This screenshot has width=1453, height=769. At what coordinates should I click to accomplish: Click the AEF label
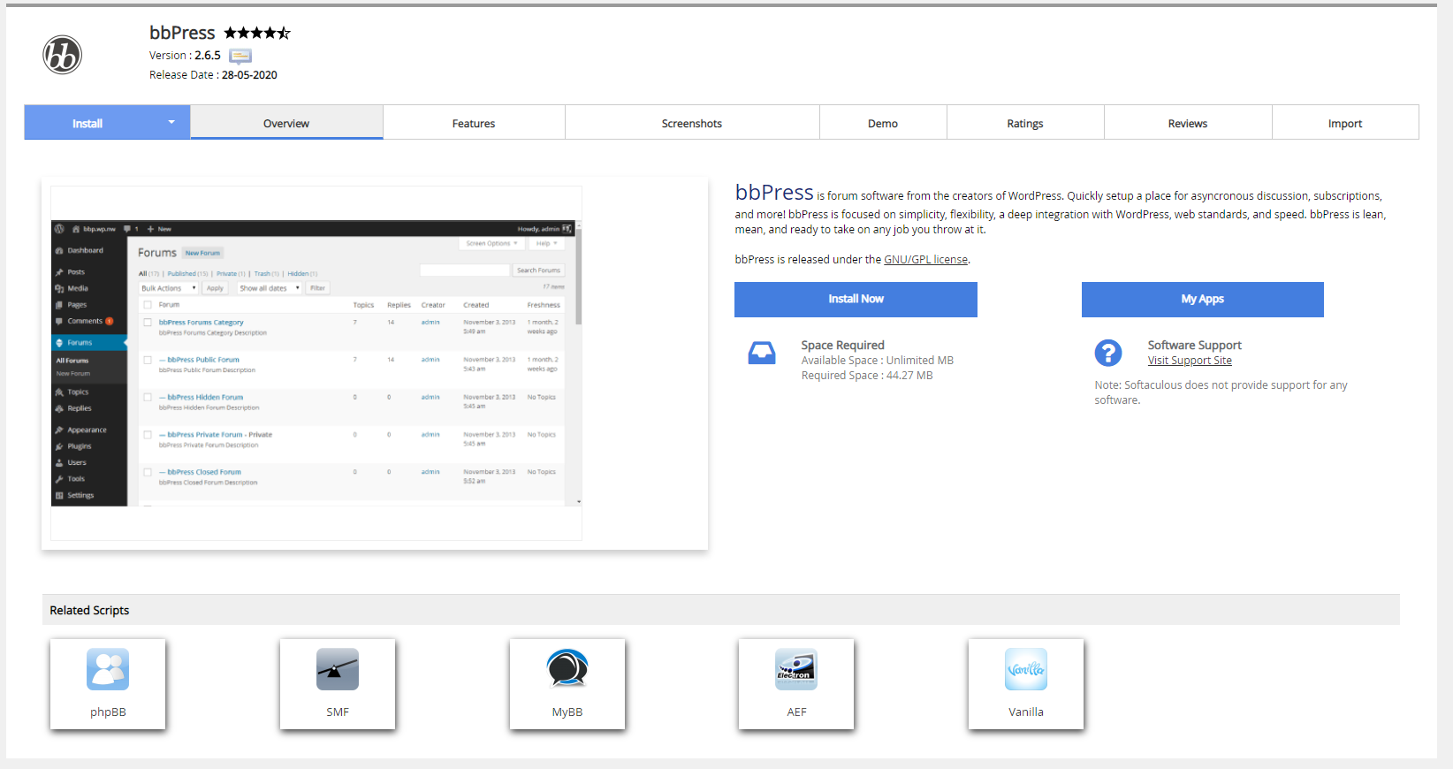point(796,712)
